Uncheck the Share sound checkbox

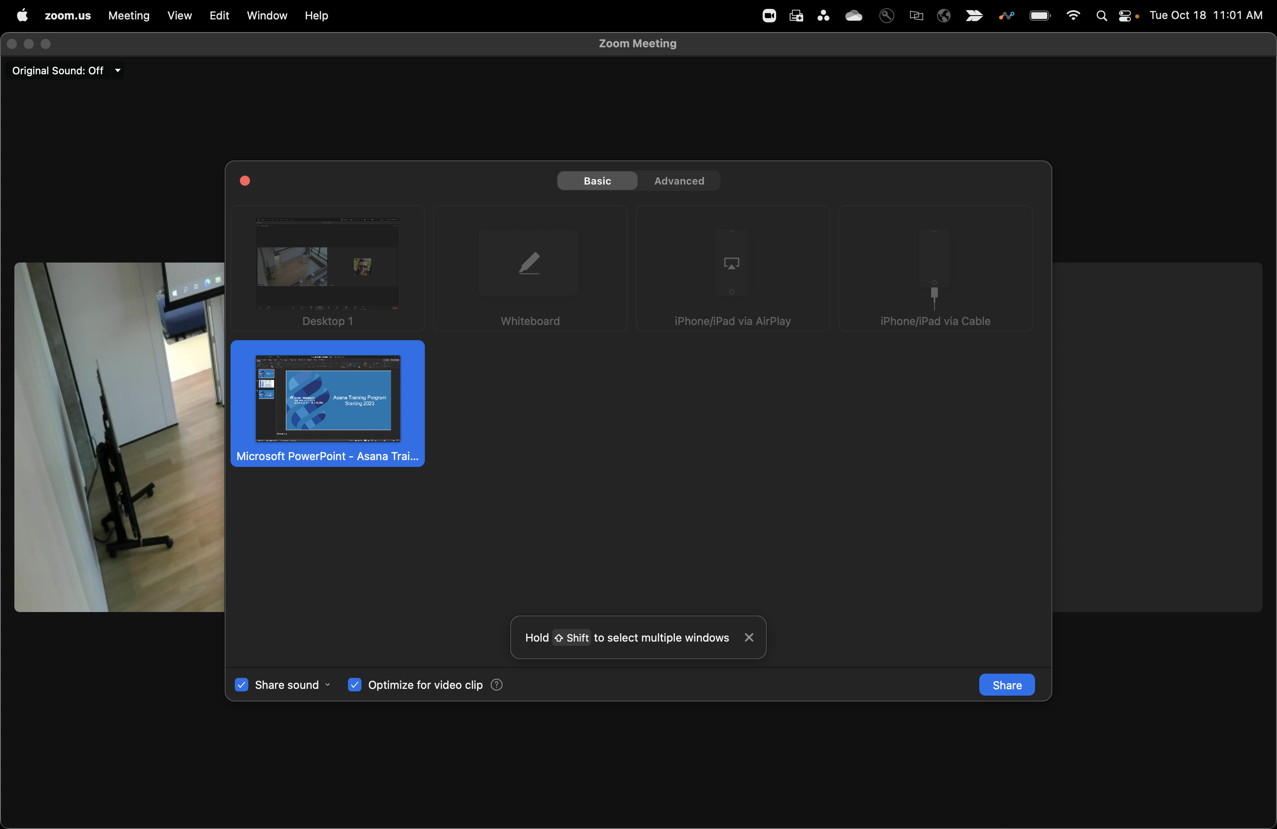click(x=242, y=685)
